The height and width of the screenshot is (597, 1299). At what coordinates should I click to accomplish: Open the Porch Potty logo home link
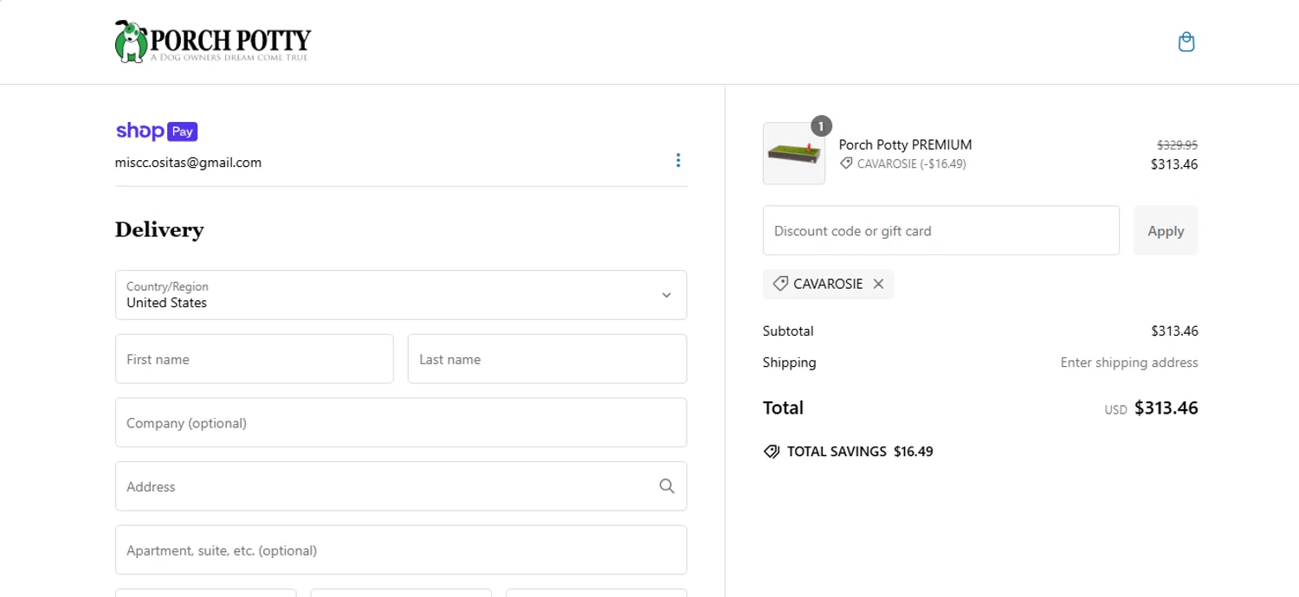point(213,42)
